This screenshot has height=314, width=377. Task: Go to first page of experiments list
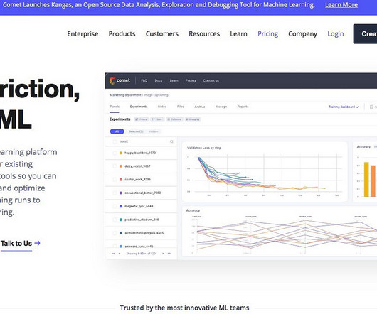(x=113, y=254)
